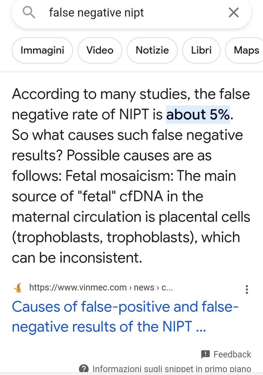
Task: Switch to the Maps tab
Action: [x=246, y=50]
